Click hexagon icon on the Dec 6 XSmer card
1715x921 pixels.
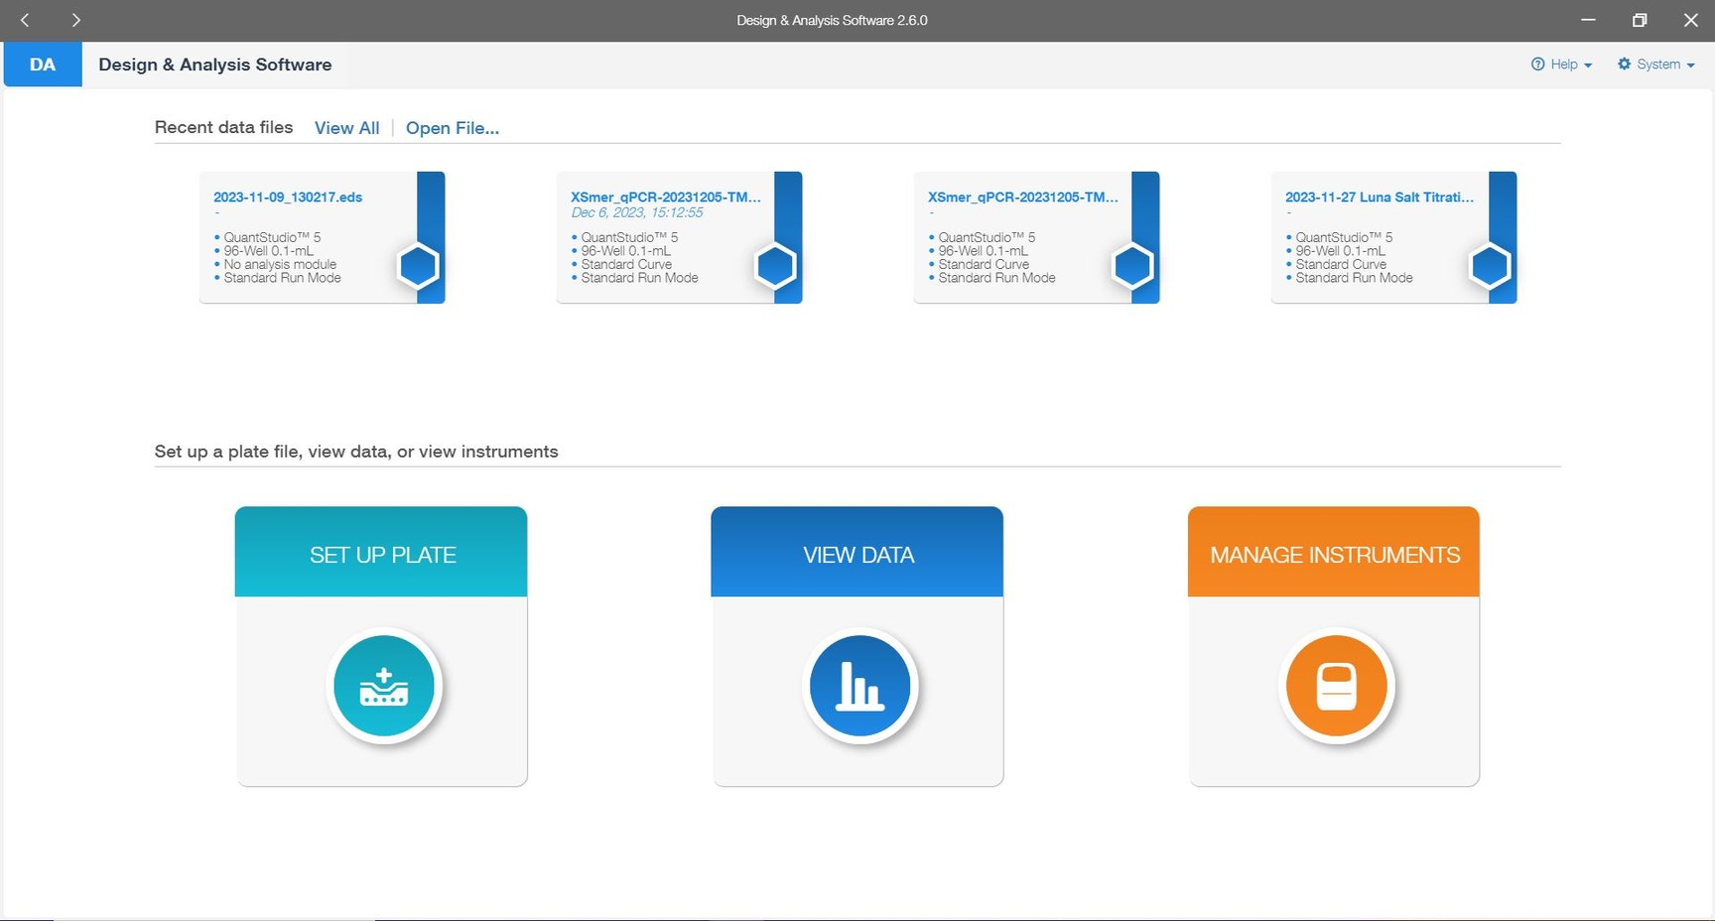(775, 266)
